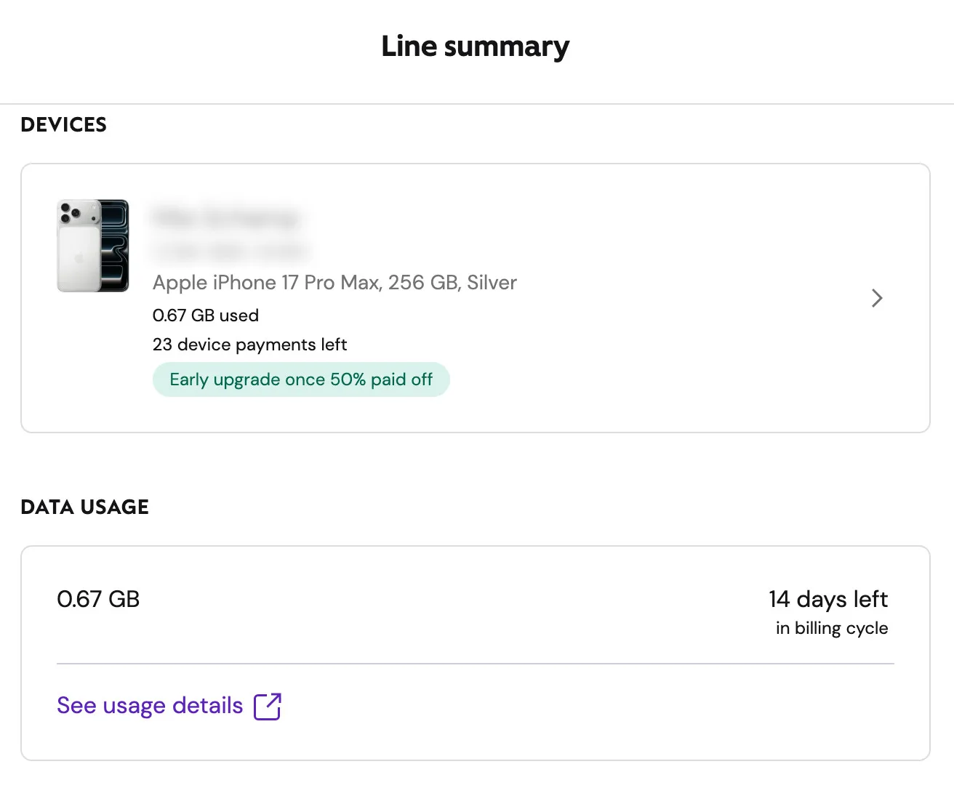
Task: Tap the silver phone thumbnail in DEVICES
Action: pyautogui.click(x=92, y=246)
